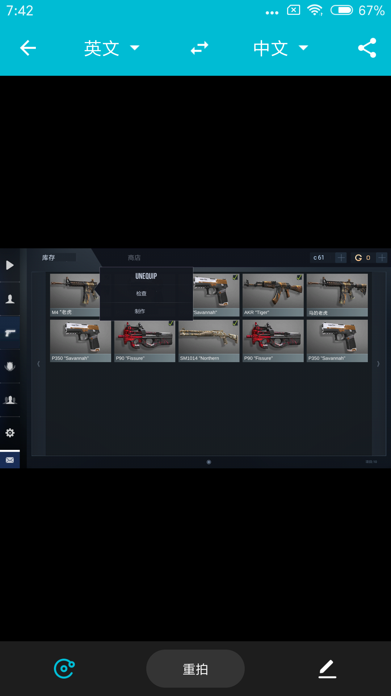Tap the 重拍 retake button

pos(195,669)
